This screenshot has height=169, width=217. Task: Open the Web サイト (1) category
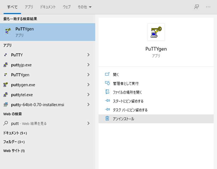coord(14,151)
